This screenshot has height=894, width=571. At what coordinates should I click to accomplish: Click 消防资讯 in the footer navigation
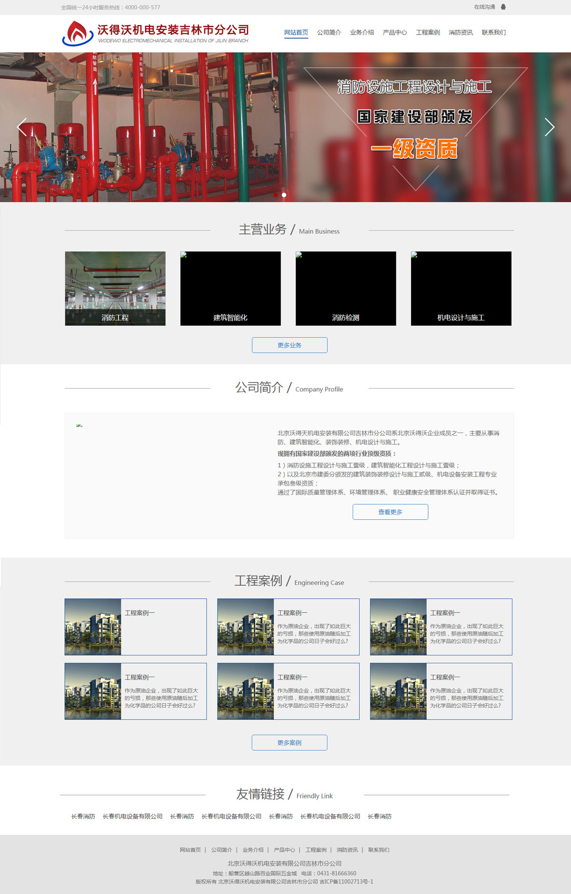[347, 850]
